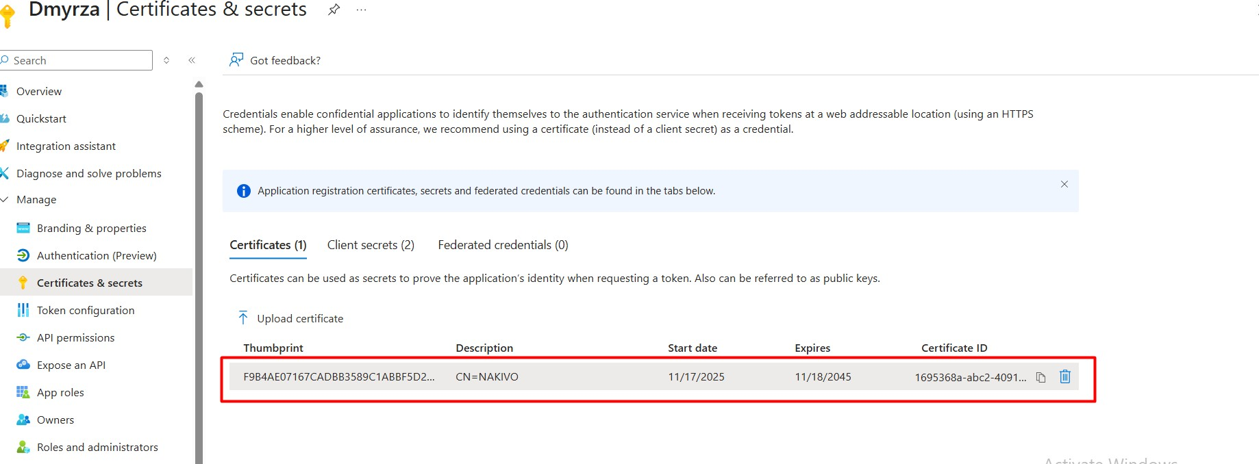1259x464 pixels.
Task: Click the pin icon beside page title
Action: [x=334, y=10]
